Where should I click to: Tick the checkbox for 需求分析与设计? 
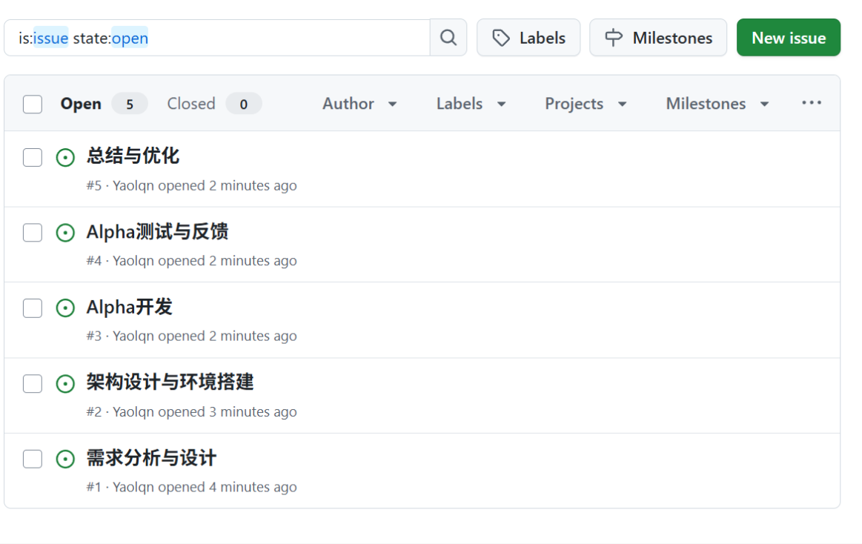[33, 459]
